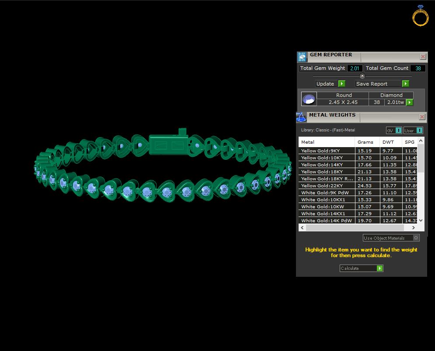Click the vertical scrollbar thumb
Image resolution: width=435 pixels, height=351 pixels.
coord(421,158)
